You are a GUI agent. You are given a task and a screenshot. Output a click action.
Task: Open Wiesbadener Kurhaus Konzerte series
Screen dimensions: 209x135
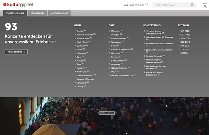(155, 67)
